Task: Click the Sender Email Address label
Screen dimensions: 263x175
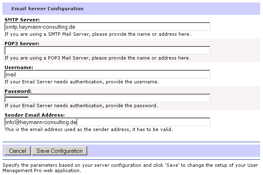Action: click(34, 115)
